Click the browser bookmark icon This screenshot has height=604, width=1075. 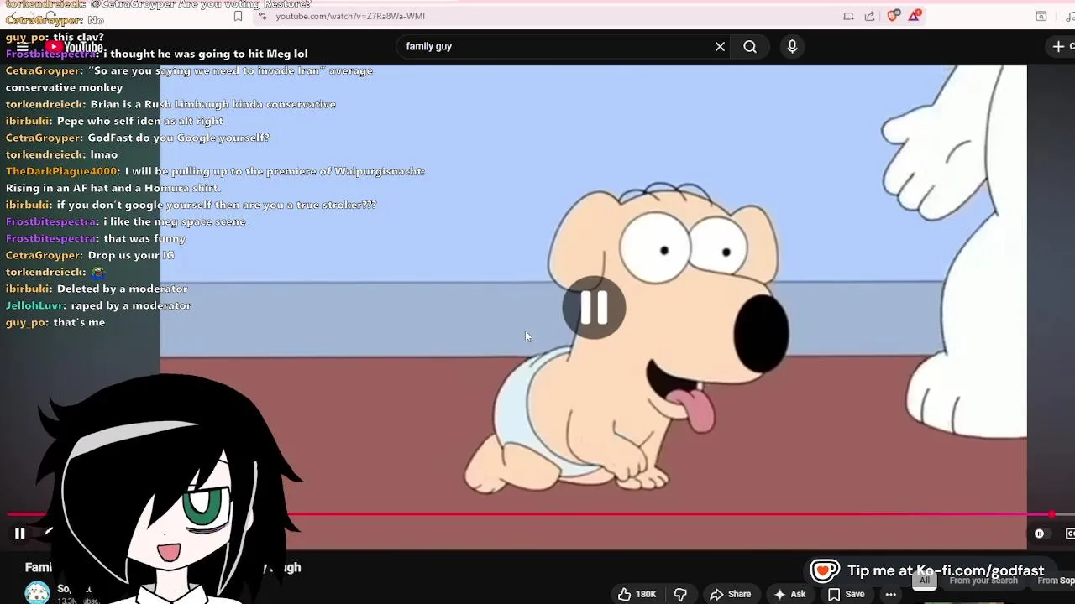click(238, 16)
